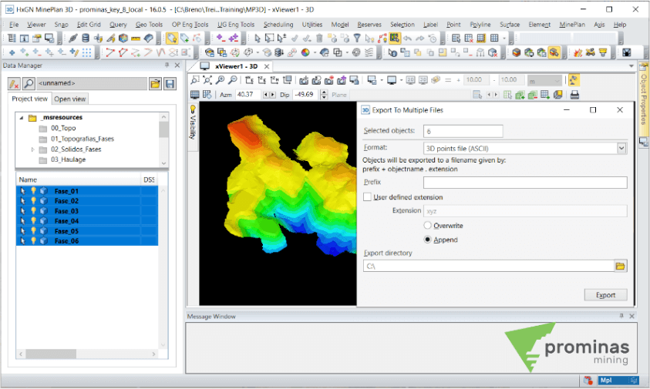Select the Append radio button
Image resolution: width=650 pixels, height=389 pixels.
click(x=427, y=240)
